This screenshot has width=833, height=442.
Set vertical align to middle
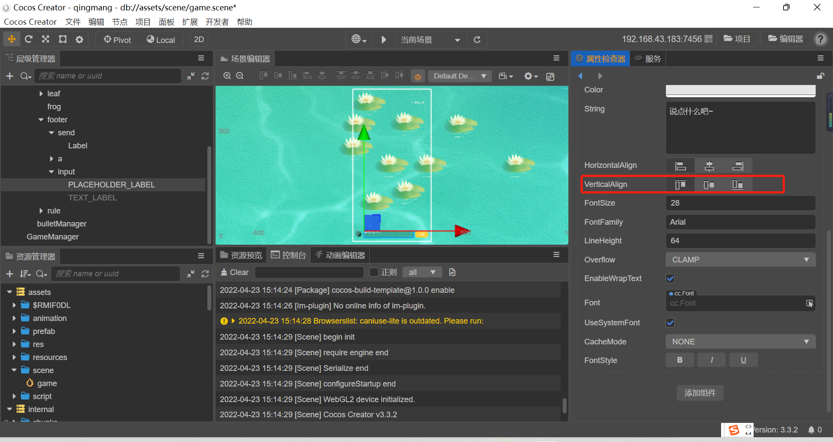coord(709,185)
